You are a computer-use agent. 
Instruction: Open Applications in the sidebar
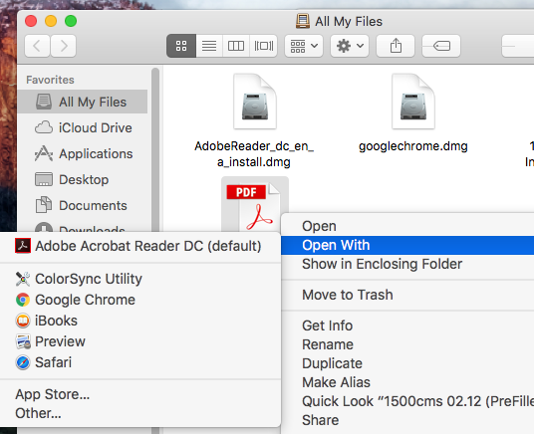[x=83, y=153]
